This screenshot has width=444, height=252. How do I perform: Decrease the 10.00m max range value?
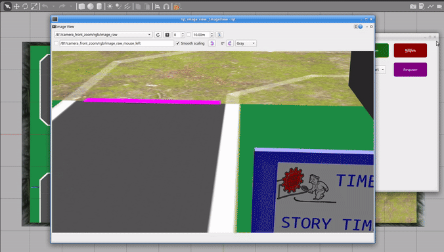click(211, 36)
